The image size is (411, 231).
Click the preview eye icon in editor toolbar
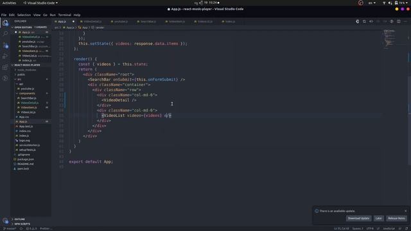pyautogui.click(x=371, y=21)
